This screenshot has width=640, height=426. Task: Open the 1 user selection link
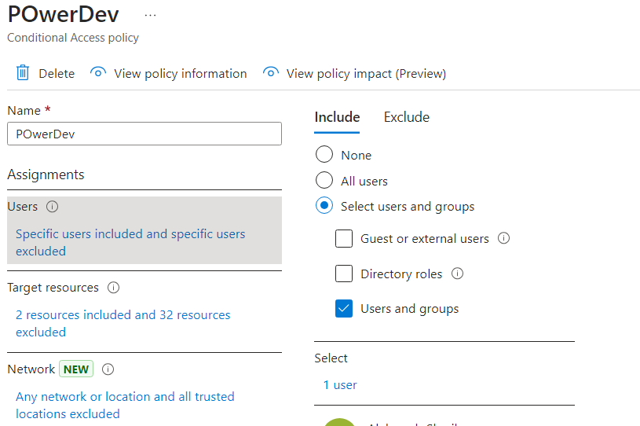point(340,385)
